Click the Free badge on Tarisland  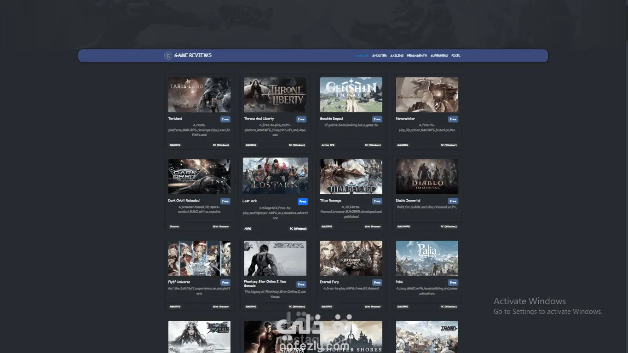(x=225, y=119)
